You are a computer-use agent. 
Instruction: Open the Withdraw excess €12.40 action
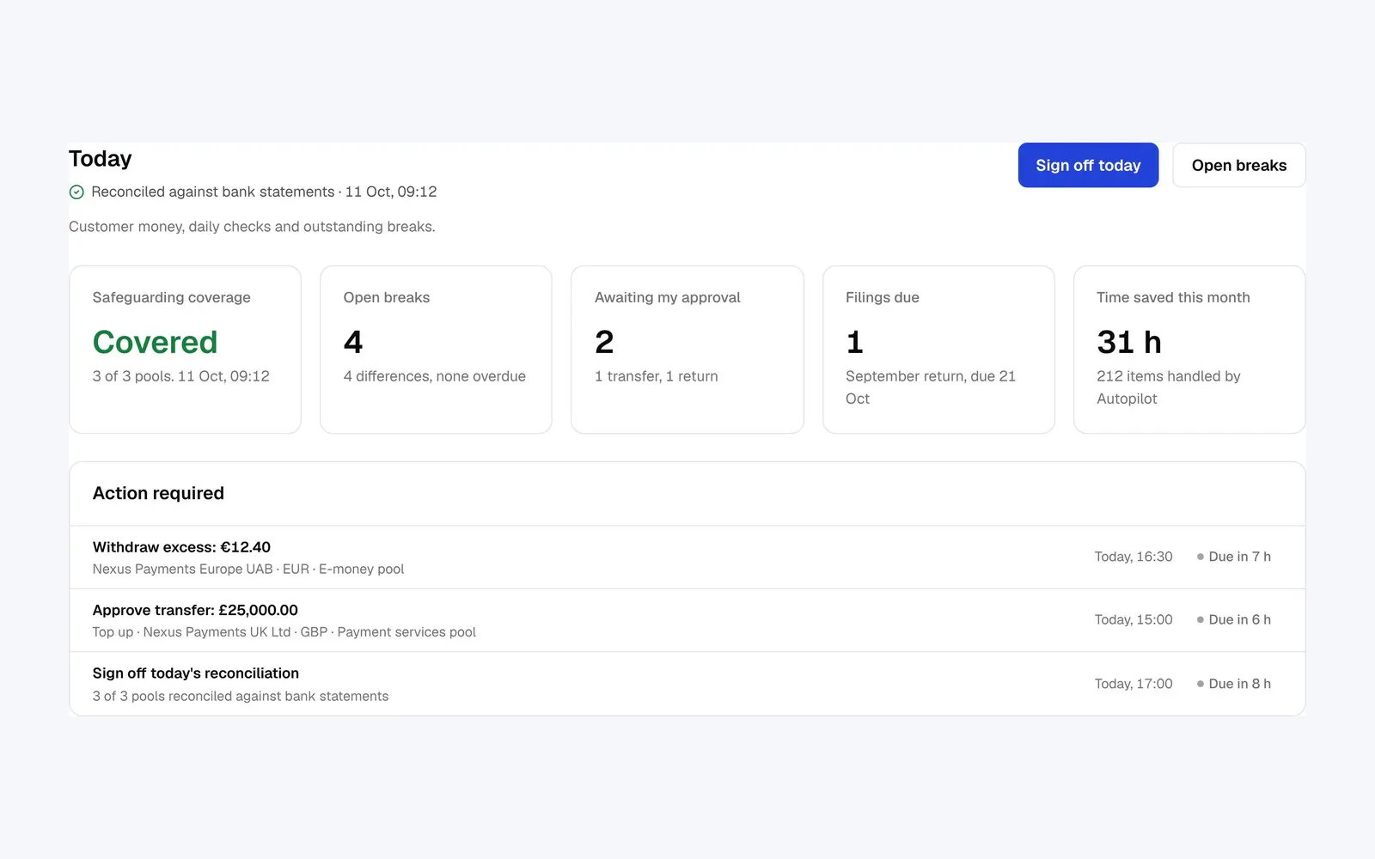pyautogui.click(x=687, y=557)
